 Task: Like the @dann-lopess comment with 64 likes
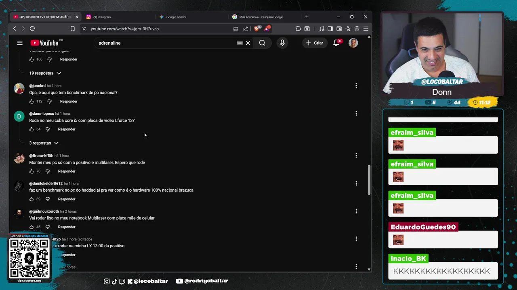32,129
